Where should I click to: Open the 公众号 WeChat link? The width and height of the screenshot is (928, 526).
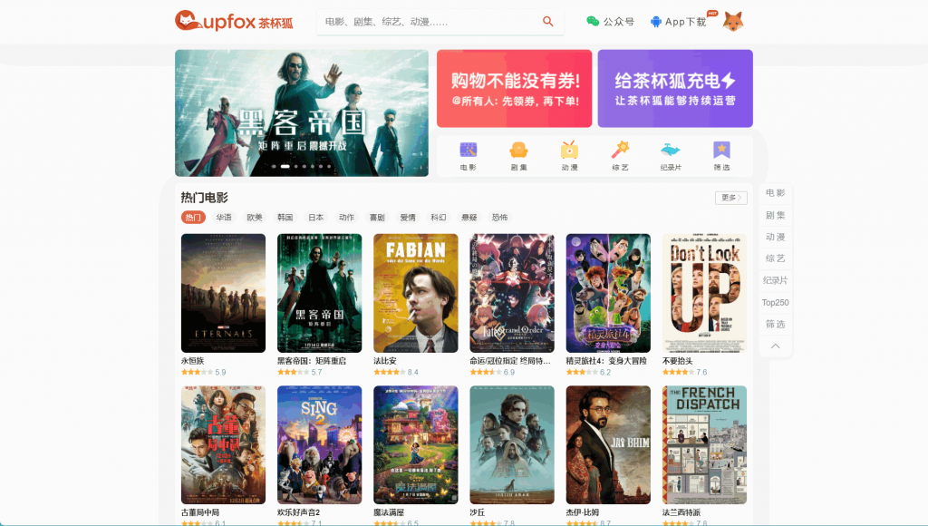click(x=610, y=22)
